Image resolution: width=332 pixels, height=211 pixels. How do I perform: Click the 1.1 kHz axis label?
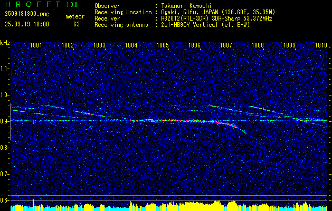(x=5, y=69)
